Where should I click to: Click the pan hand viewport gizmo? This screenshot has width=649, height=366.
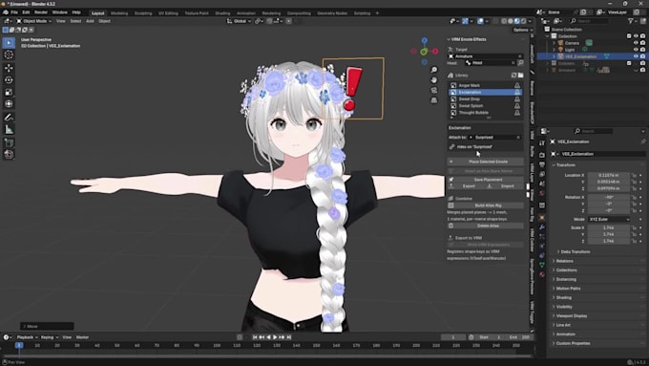(x=433, y=80)
